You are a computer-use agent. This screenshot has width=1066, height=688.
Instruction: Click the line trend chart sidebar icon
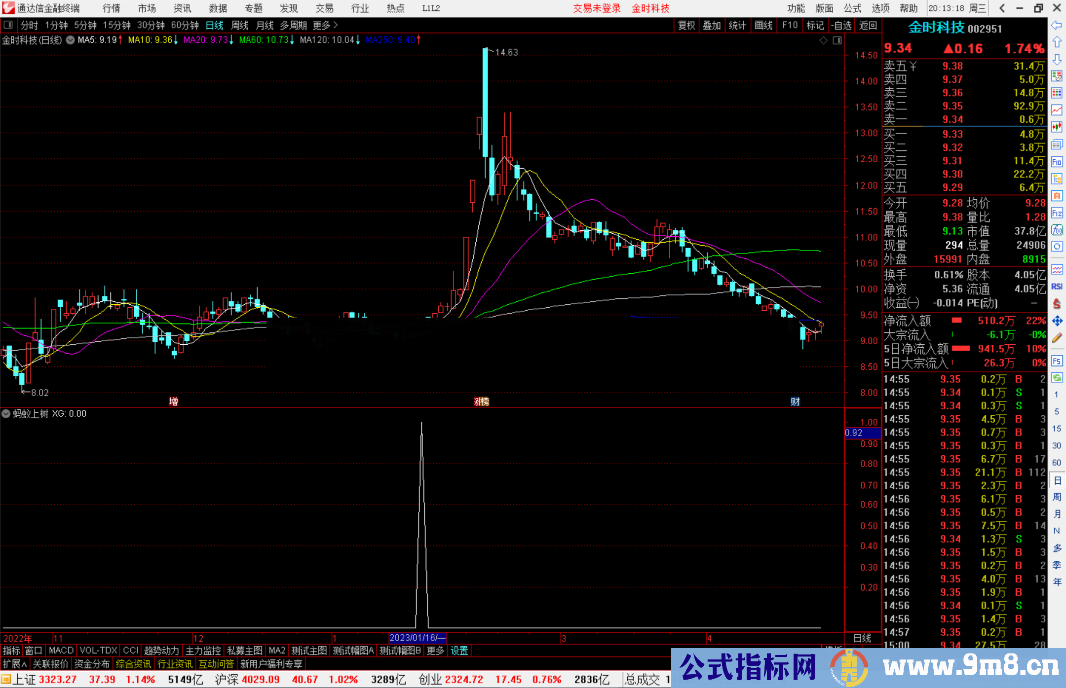pyautogui.click(x=1057, y=110)
